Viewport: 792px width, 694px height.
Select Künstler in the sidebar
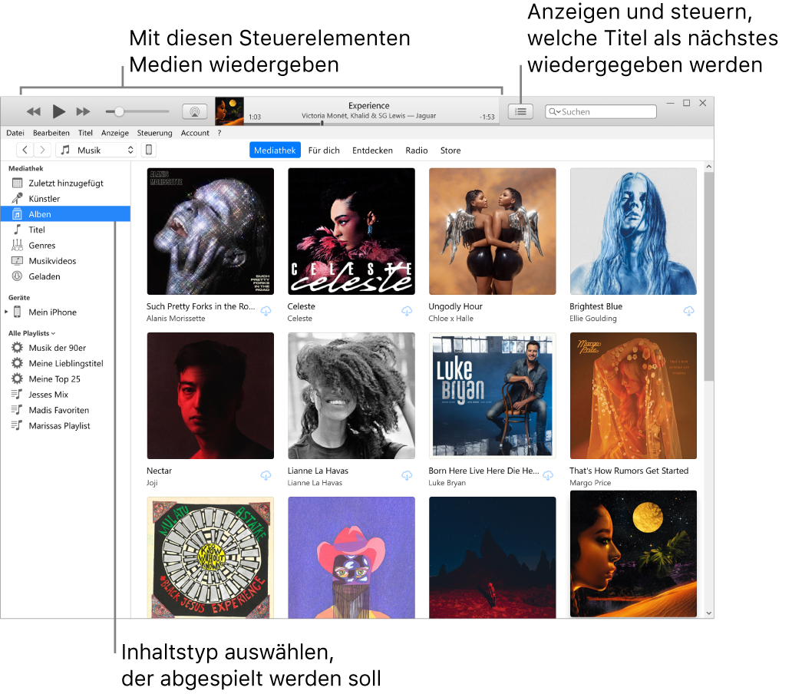pos(65,199)
